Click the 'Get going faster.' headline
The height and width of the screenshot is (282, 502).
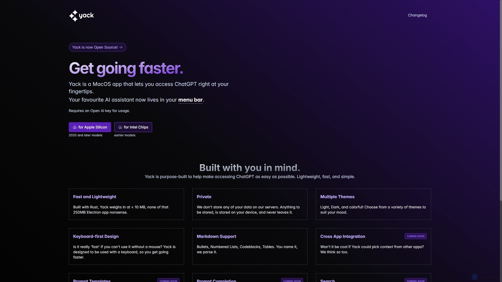pos(126,68)
